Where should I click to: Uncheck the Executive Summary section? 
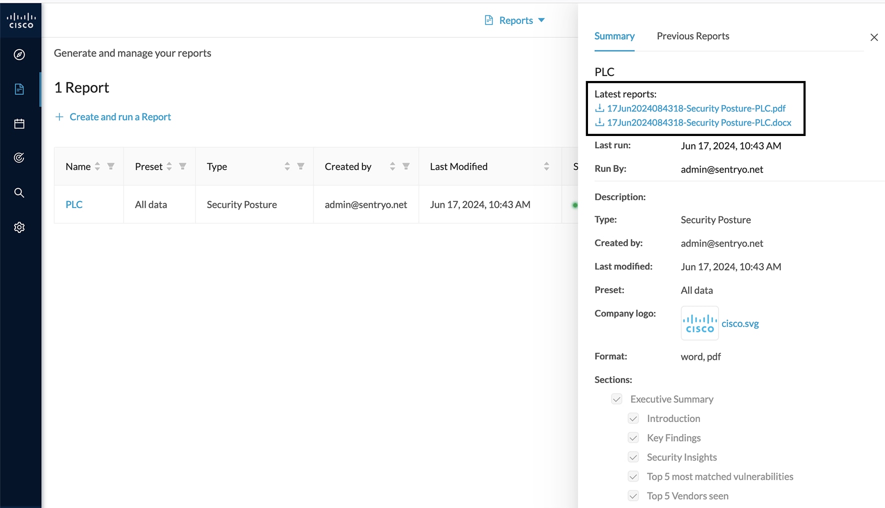click(616, 398)
